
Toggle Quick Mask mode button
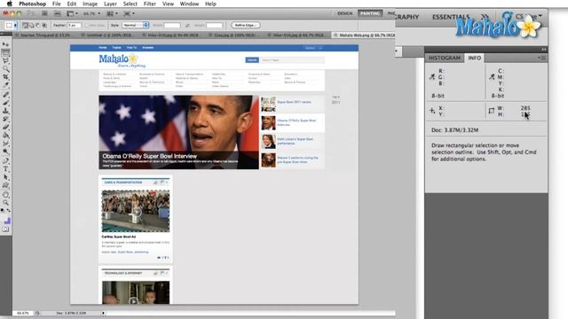click(x=5, y=230)
